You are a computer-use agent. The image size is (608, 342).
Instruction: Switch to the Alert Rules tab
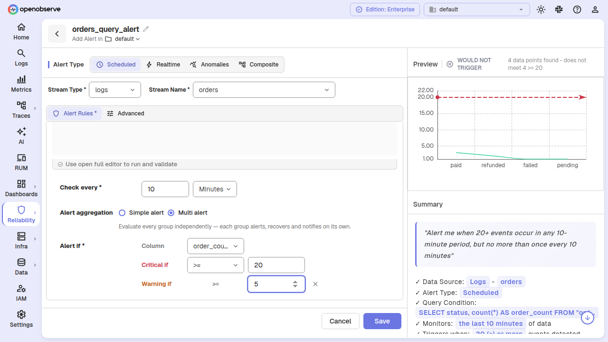tap(75, 114)
